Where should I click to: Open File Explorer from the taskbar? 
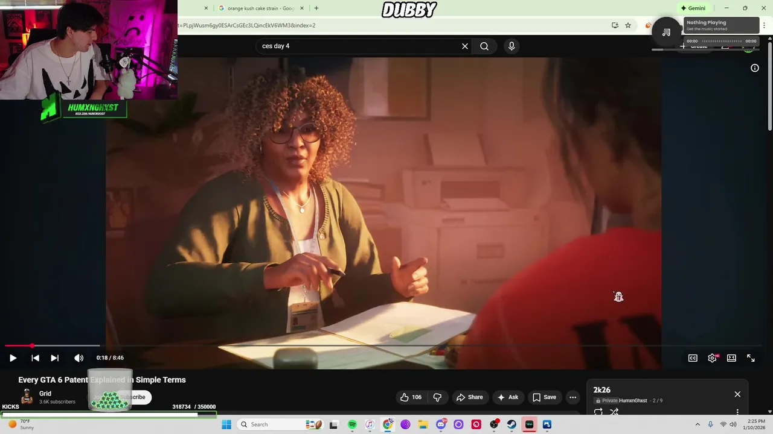click(423, 424)
